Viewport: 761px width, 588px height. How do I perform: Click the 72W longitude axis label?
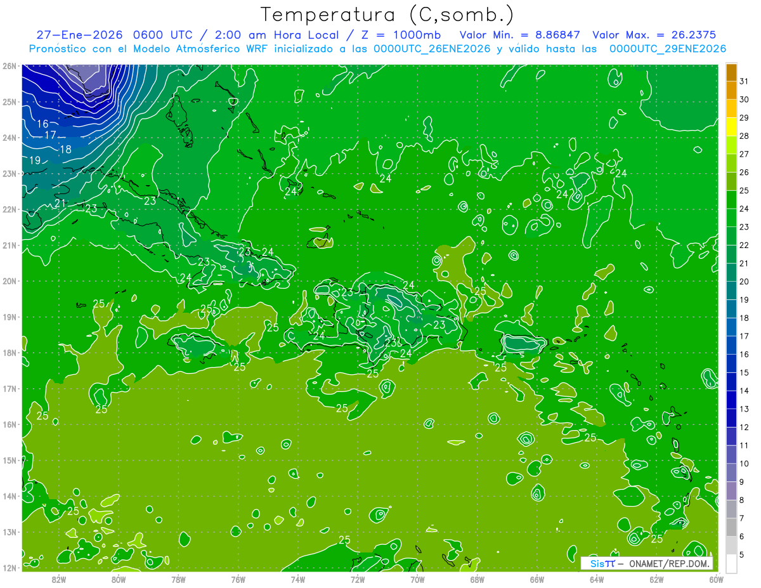358,579
